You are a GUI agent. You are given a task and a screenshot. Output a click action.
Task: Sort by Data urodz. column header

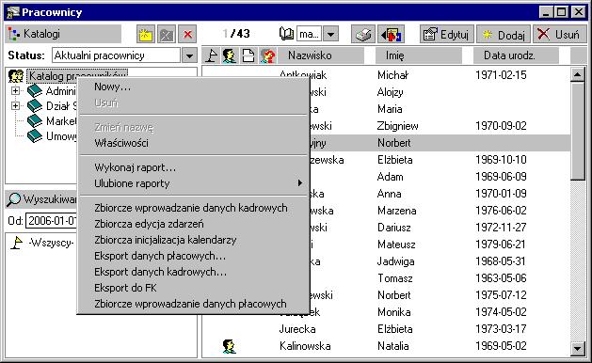pyautogui.click(x=516, y=55)
